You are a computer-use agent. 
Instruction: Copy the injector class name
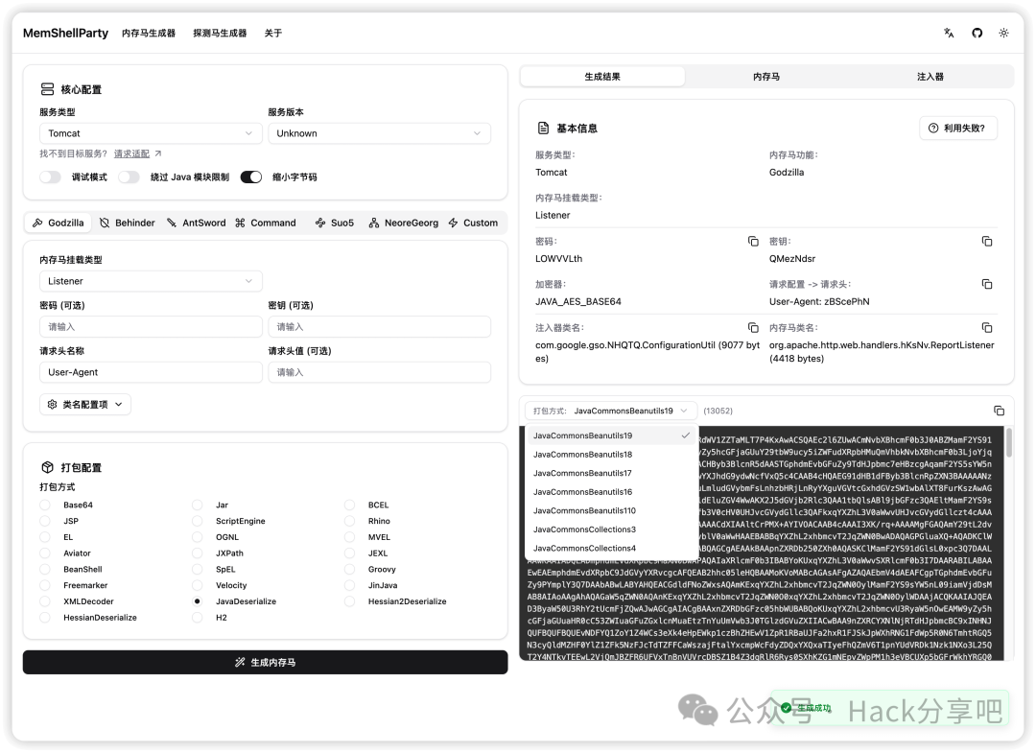pos(753,328)
